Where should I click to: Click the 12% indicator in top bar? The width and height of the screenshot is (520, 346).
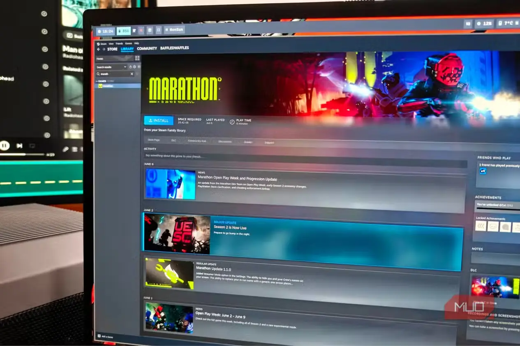click(x=485, y=24)
